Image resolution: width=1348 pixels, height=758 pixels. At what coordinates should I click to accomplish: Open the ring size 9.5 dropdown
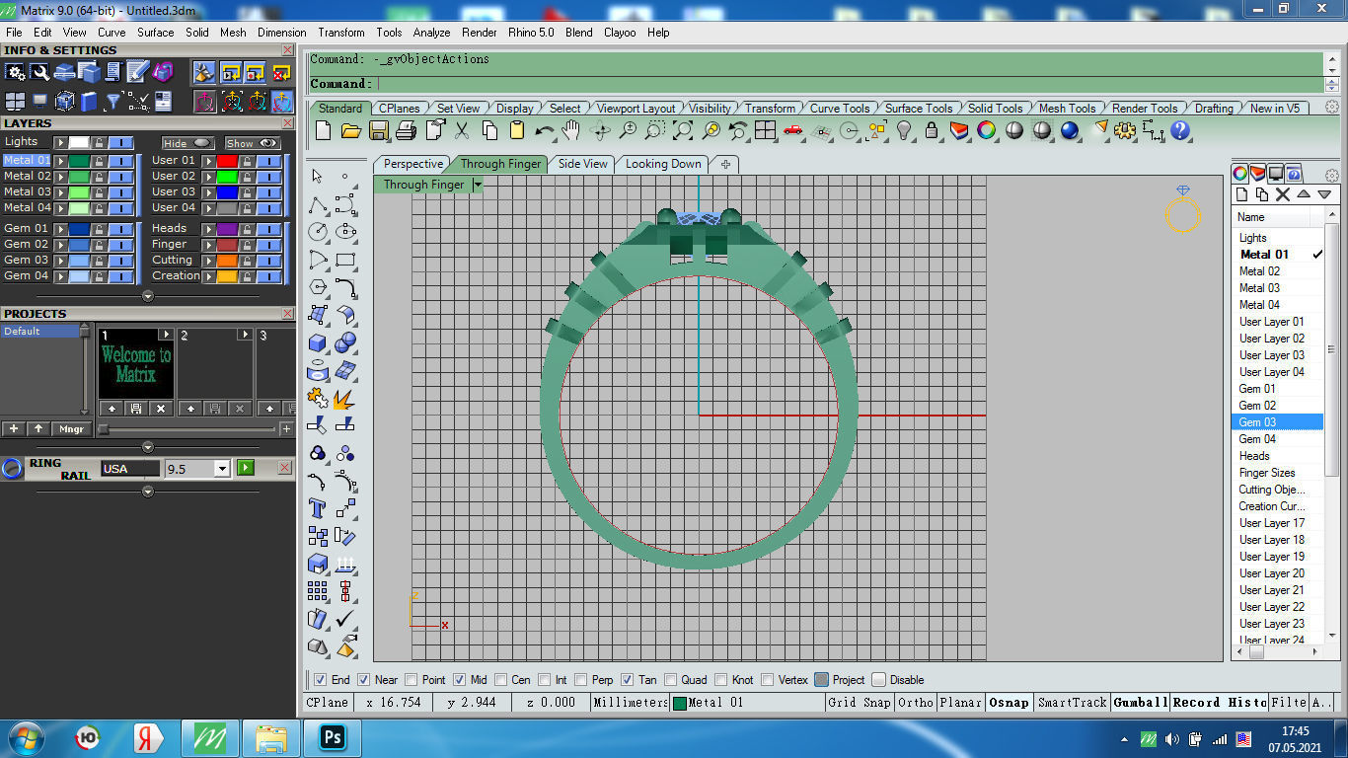click(222, 469)
